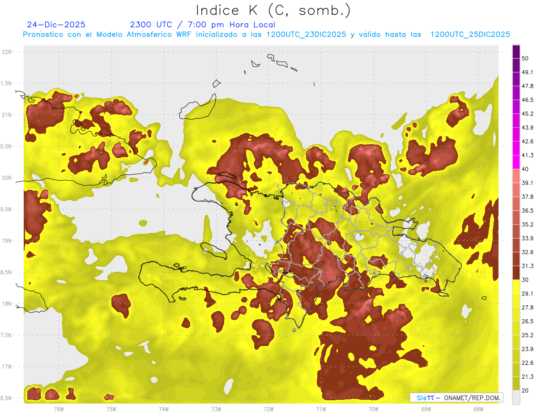Click colorbar value '37.8'

(x=527, y=197)
